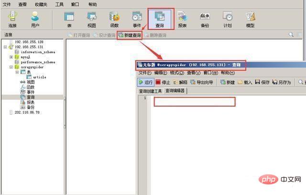
Task: Open 查看(V) menu in query window
Action: click(194, 73)
